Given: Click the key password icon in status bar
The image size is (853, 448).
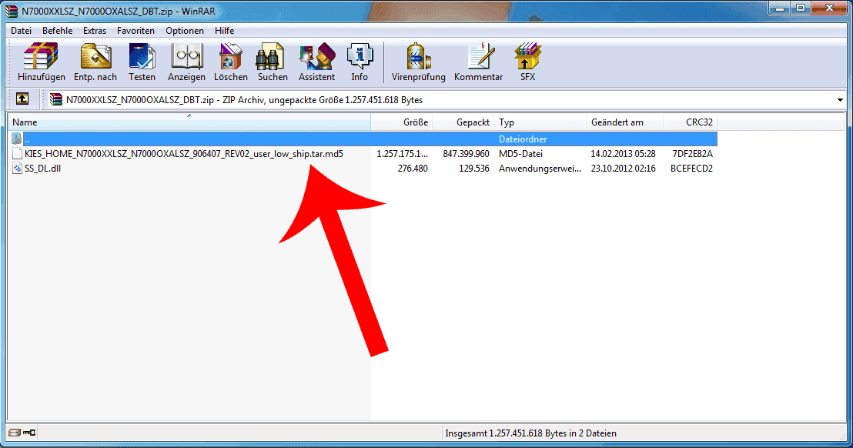Looking at the screenshot, I should (x=29, y=433).
